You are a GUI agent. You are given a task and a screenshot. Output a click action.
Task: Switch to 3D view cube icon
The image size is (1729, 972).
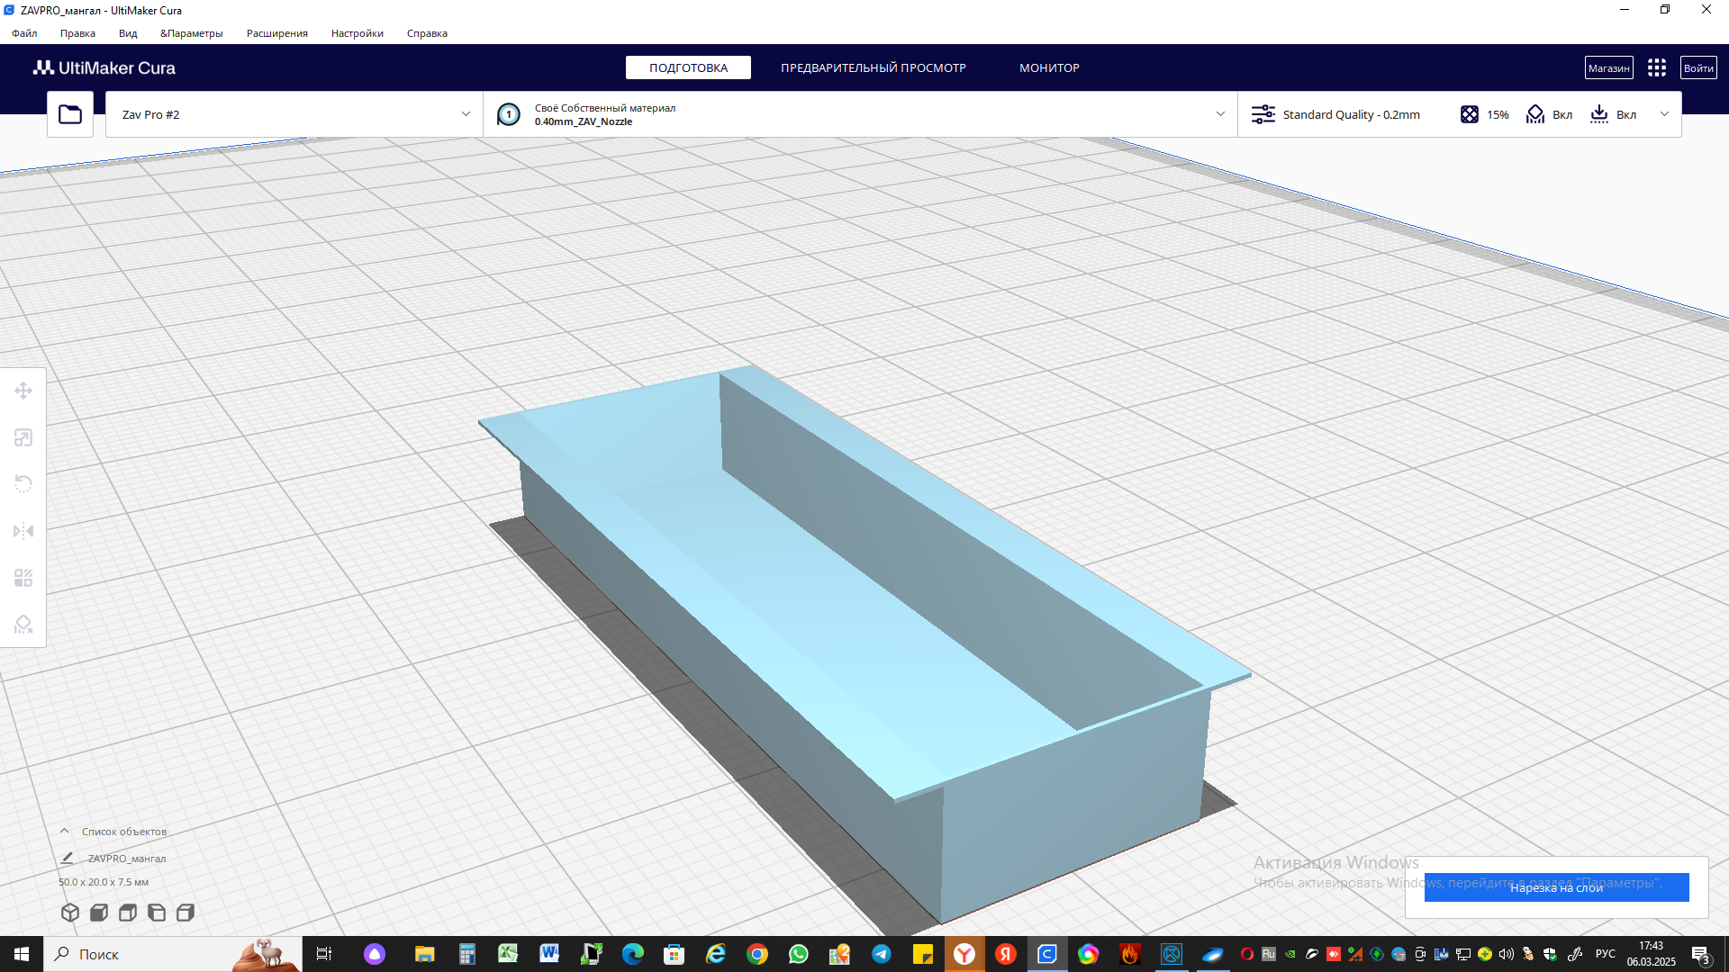click(70, 913)
